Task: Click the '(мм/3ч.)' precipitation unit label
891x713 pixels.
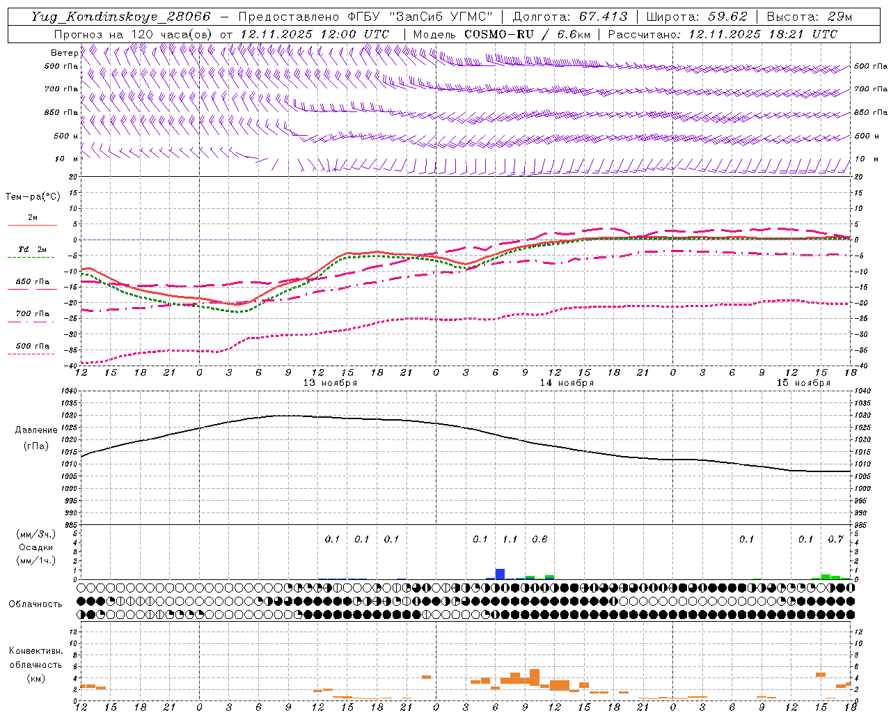Action: coord(36,534)
